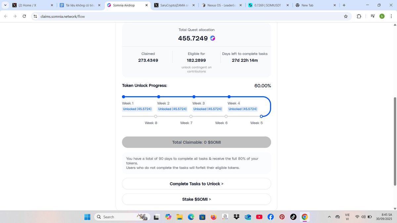397x223 pixels.
Task: Go back with the browser back arrow
Action: (x=6, y=16)
